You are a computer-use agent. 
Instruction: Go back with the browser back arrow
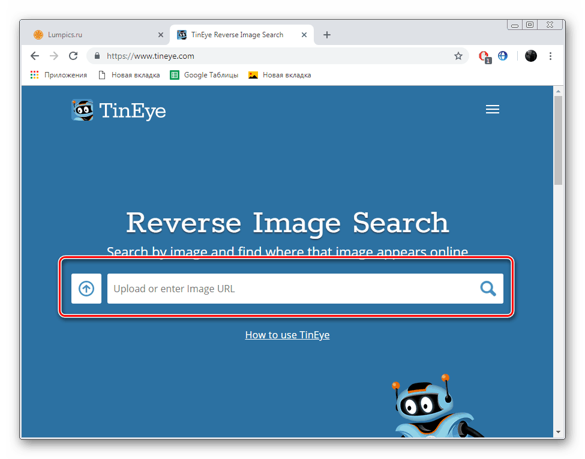35,56
